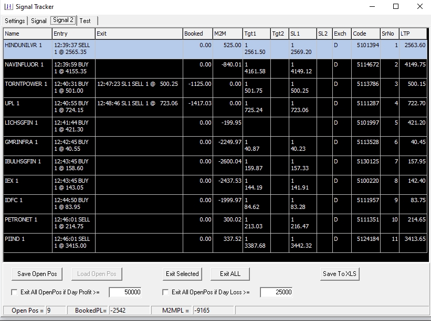Click entry cell 12:46:01 SELL 1 @ 214.75
The width and height of the screenshot is (431, 321).
click(73, 224)
